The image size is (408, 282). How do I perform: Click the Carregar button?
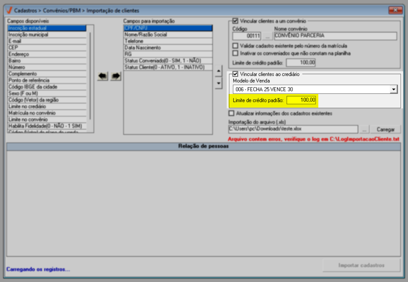coord(386,129)
